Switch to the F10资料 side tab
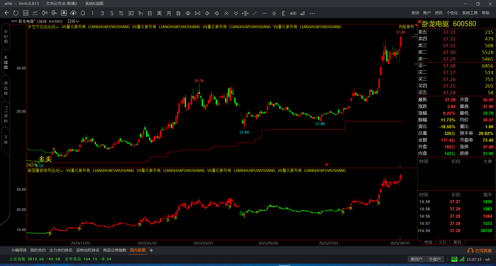This screenshot has height=266, width=496. coord(6,114)
